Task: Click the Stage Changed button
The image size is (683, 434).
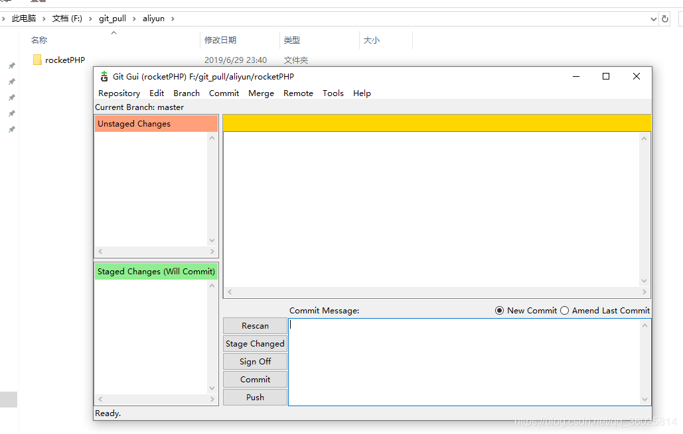Action: pyautogui.click(x=255, y=343)
